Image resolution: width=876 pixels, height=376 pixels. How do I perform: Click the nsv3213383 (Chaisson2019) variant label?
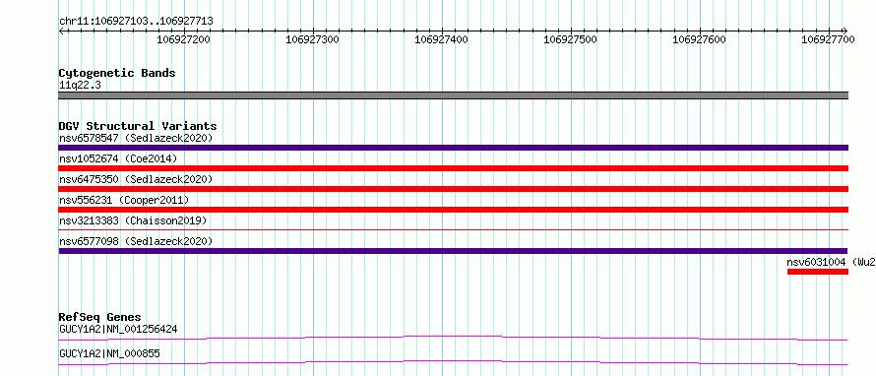click(133, 220)
